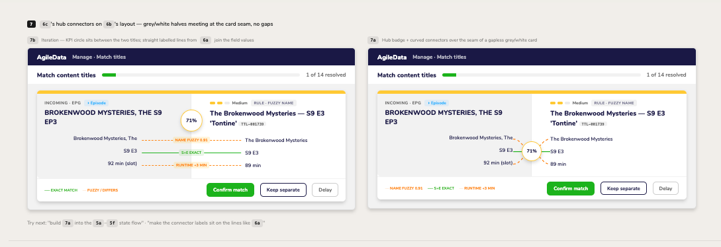Image resolution: width=721 pixels, height=247 pixels.
Task: Click the 5f chip in the Try next line
Action: [112, 223]
